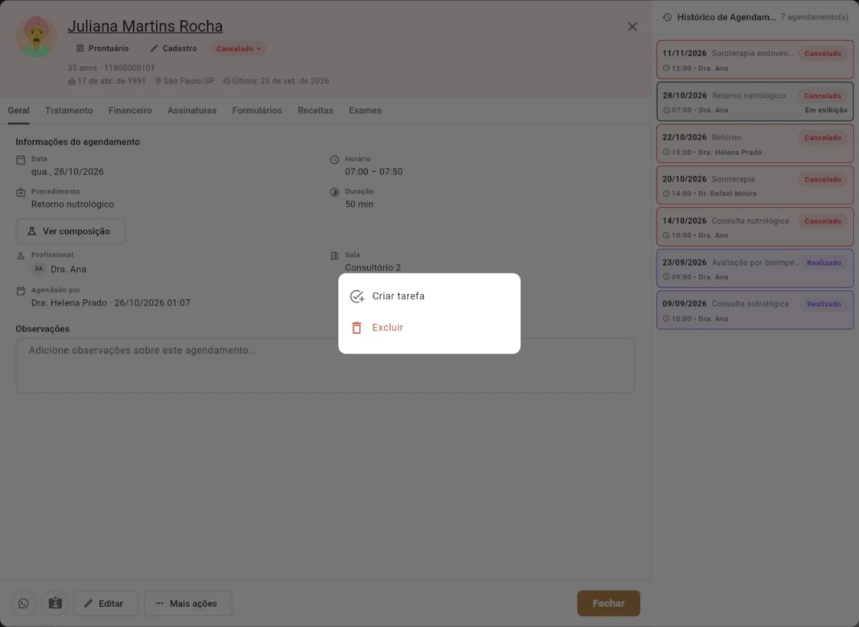Click the person icon beside Profissional
The height and width of the screenshot is (627, 859).
tap(21, 256)
